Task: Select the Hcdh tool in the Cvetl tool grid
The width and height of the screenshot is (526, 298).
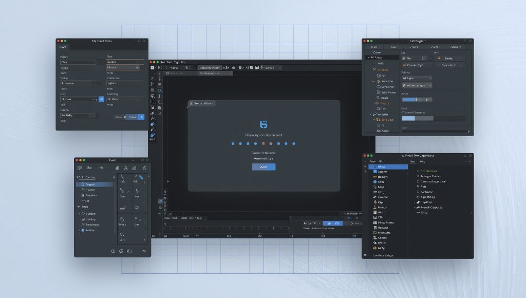Action: coord(122,178)
